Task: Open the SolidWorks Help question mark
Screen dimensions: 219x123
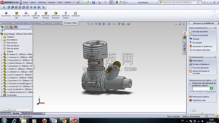Action: pos(205,3)
